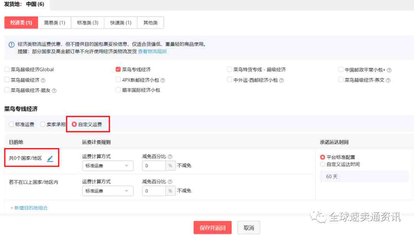Open help icon next to 中外运-西邮经济小包
The image size is (414, 235).
281,80
